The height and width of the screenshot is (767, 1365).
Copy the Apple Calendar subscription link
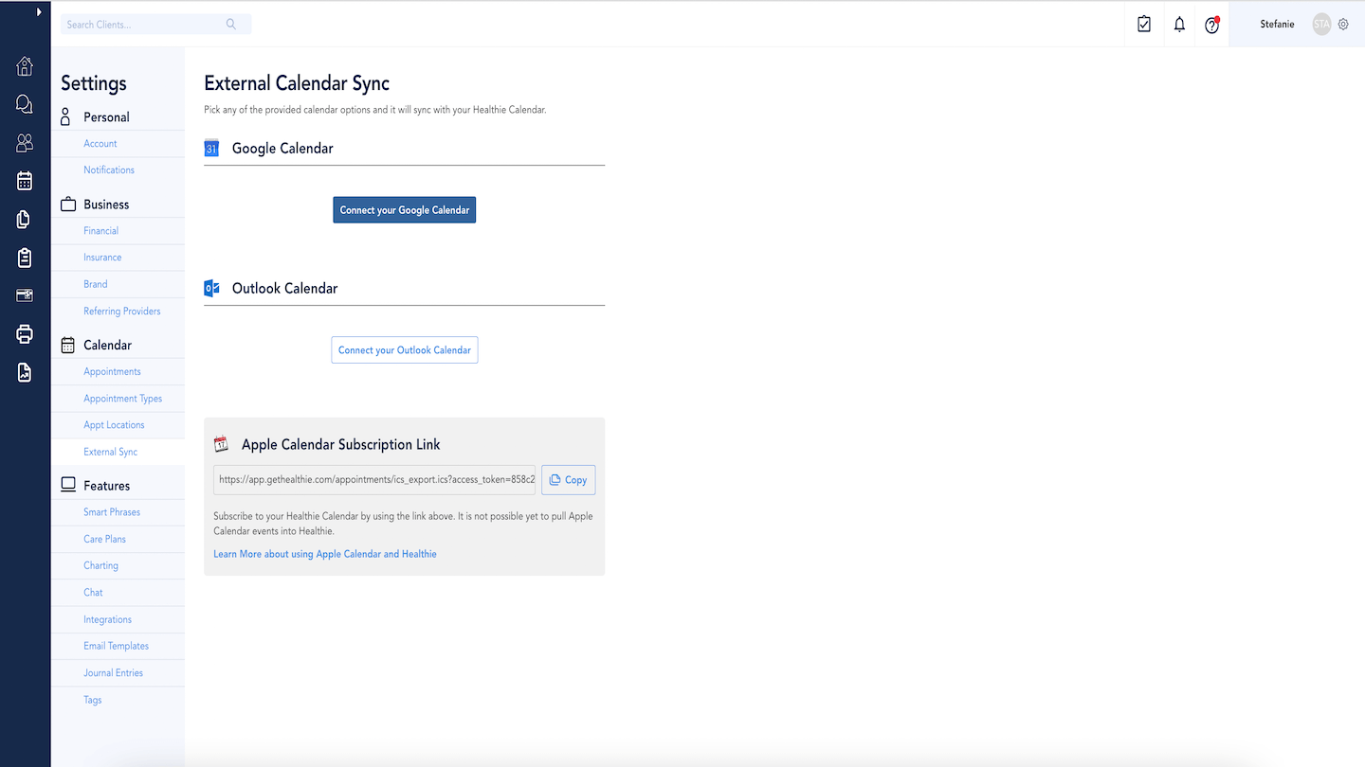[x=568, y=480]
